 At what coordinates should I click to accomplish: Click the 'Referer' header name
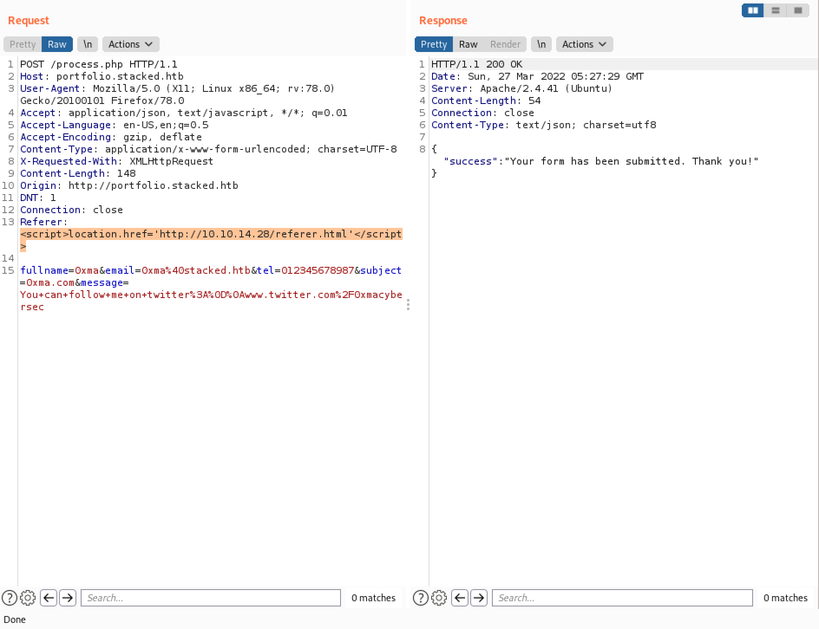point(41,222)
